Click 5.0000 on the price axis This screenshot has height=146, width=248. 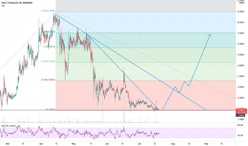(x=241, y=44)
